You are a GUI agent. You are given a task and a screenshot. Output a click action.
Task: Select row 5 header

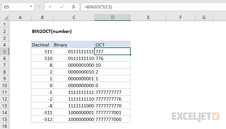pos(5,52)
